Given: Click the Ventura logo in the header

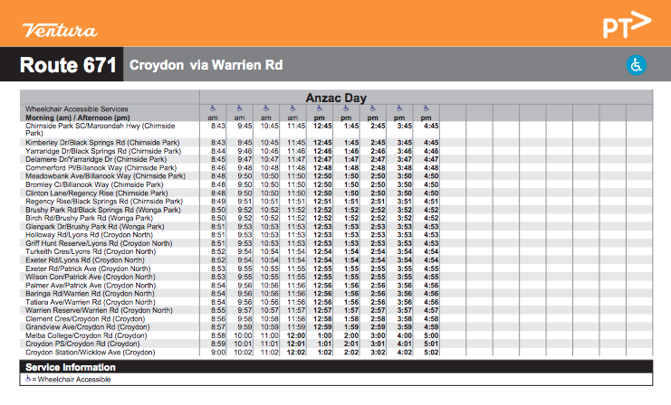Looking at the screenshot, I should (x=60, y=30).
